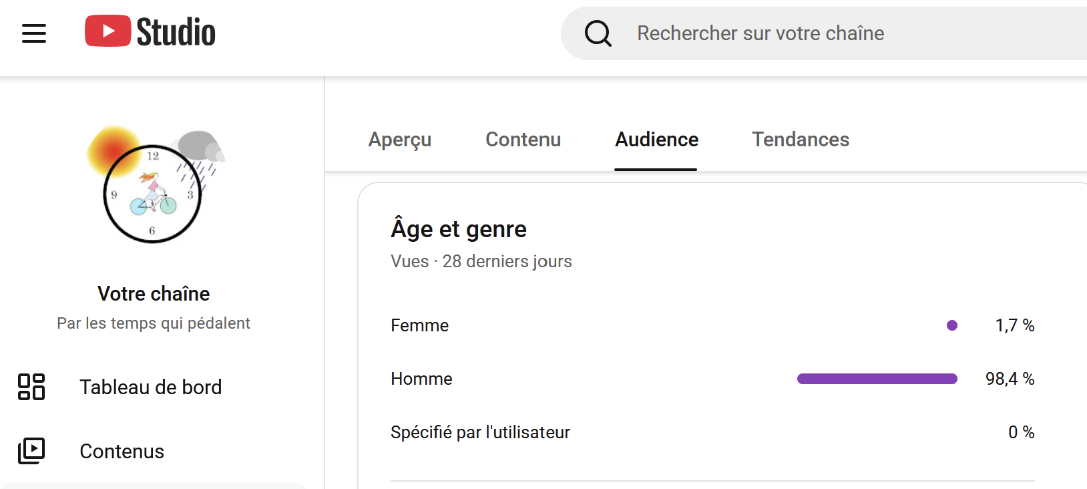Click the Tableau de bord grid icon
This screenshot has width=1087, height=489.
point(31,387)
